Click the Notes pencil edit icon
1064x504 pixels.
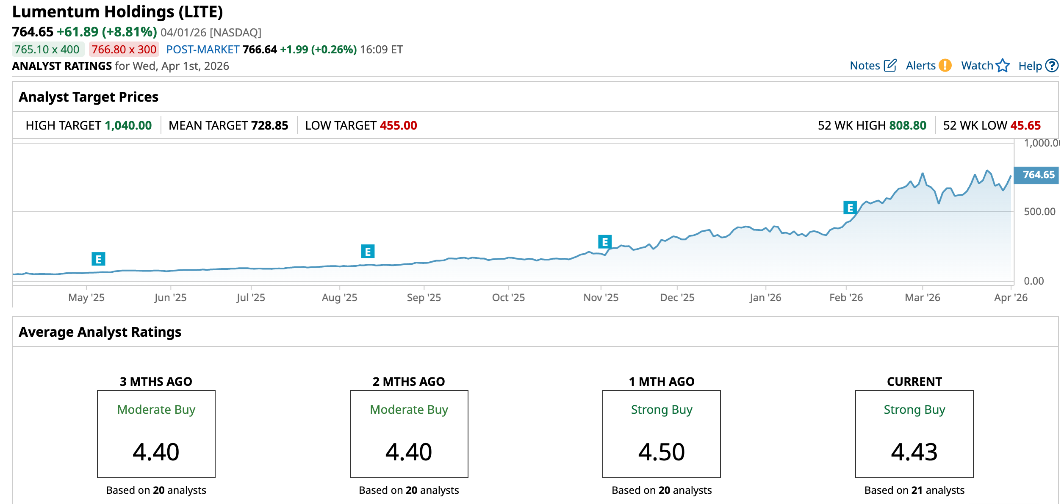click(x=890, y=66)
